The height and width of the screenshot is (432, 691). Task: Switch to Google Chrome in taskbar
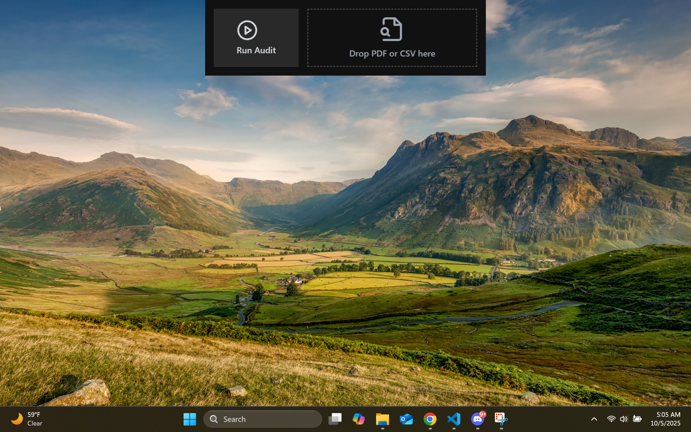430,419
